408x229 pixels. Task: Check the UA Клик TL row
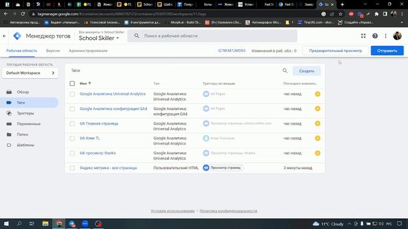(x=72, y=139)
